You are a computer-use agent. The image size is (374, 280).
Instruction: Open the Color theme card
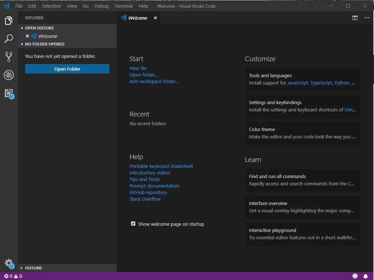pos(303,133)
